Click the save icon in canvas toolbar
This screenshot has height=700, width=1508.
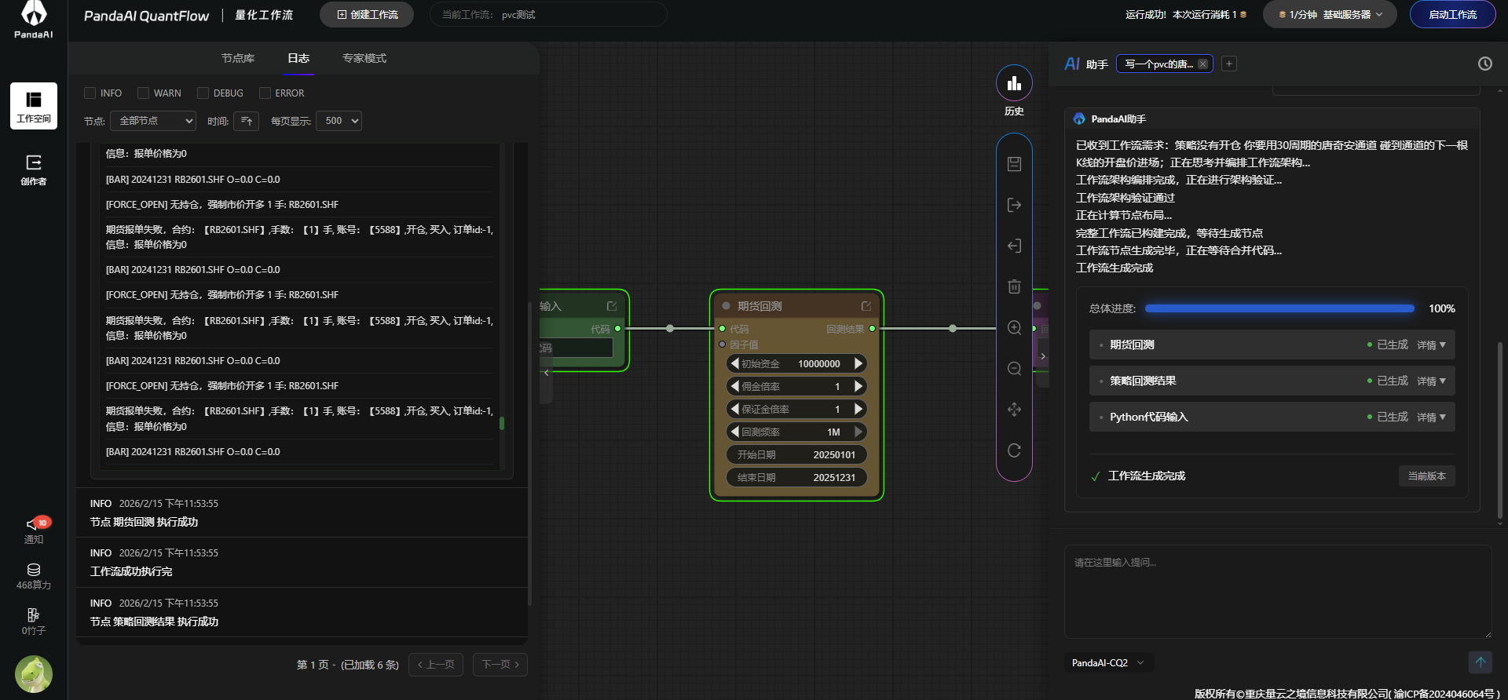[x=1014, y=164]
